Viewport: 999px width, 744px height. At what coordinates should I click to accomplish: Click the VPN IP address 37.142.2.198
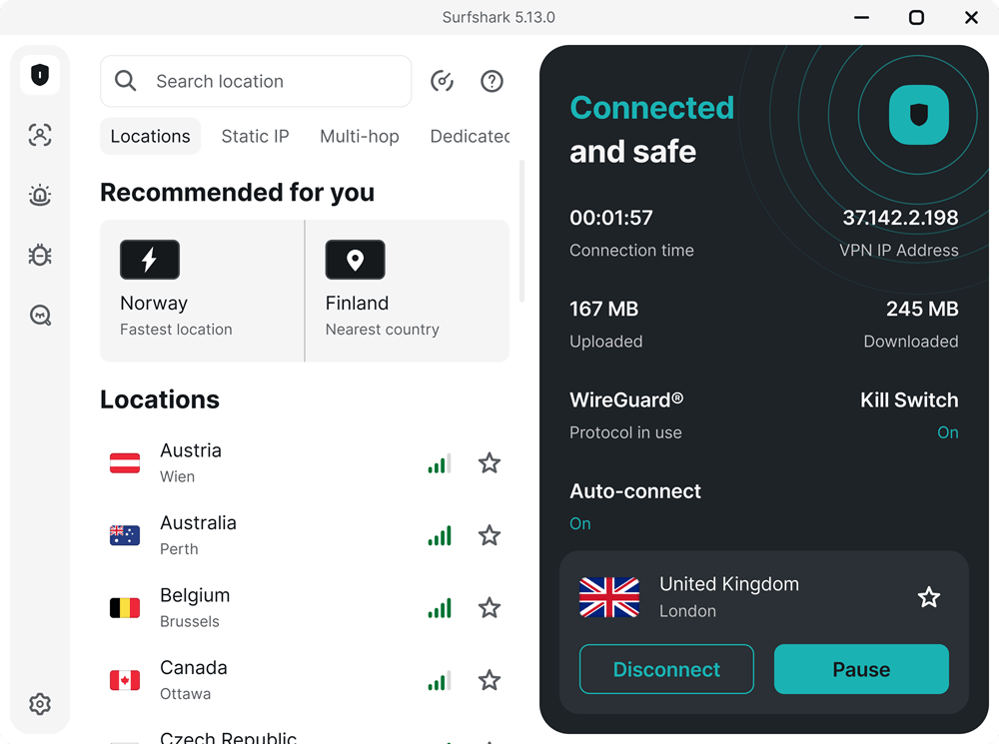pyautogui.click(x=900, y=218)
